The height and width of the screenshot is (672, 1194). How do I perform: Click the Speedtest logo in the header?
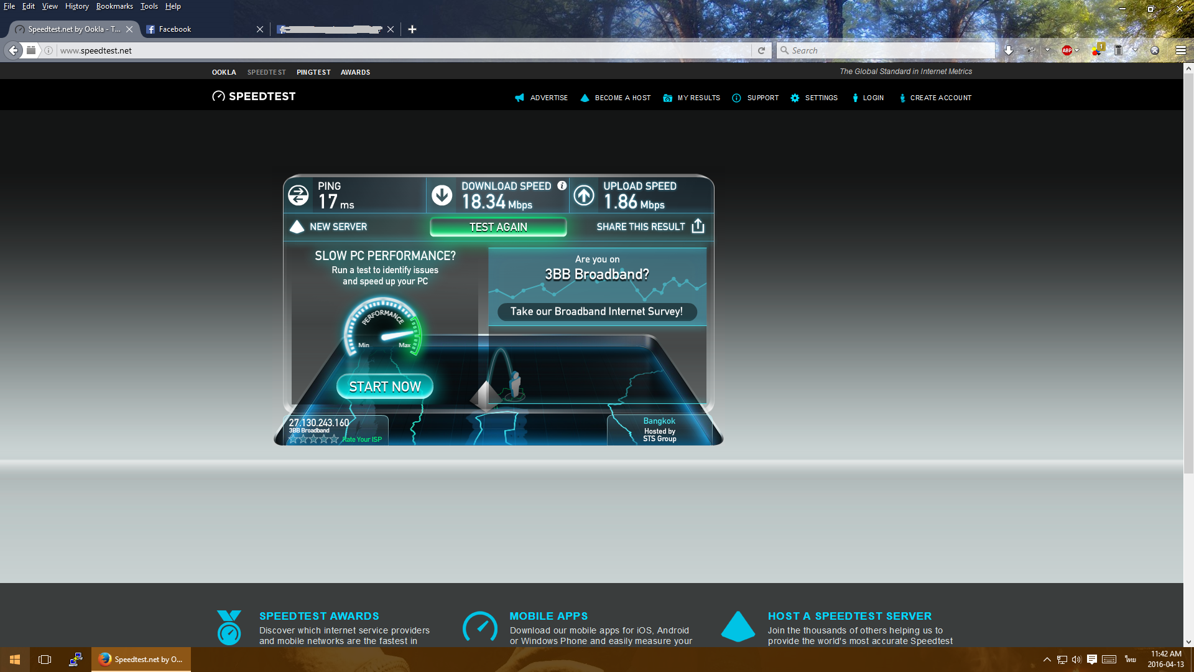[254, 96]
